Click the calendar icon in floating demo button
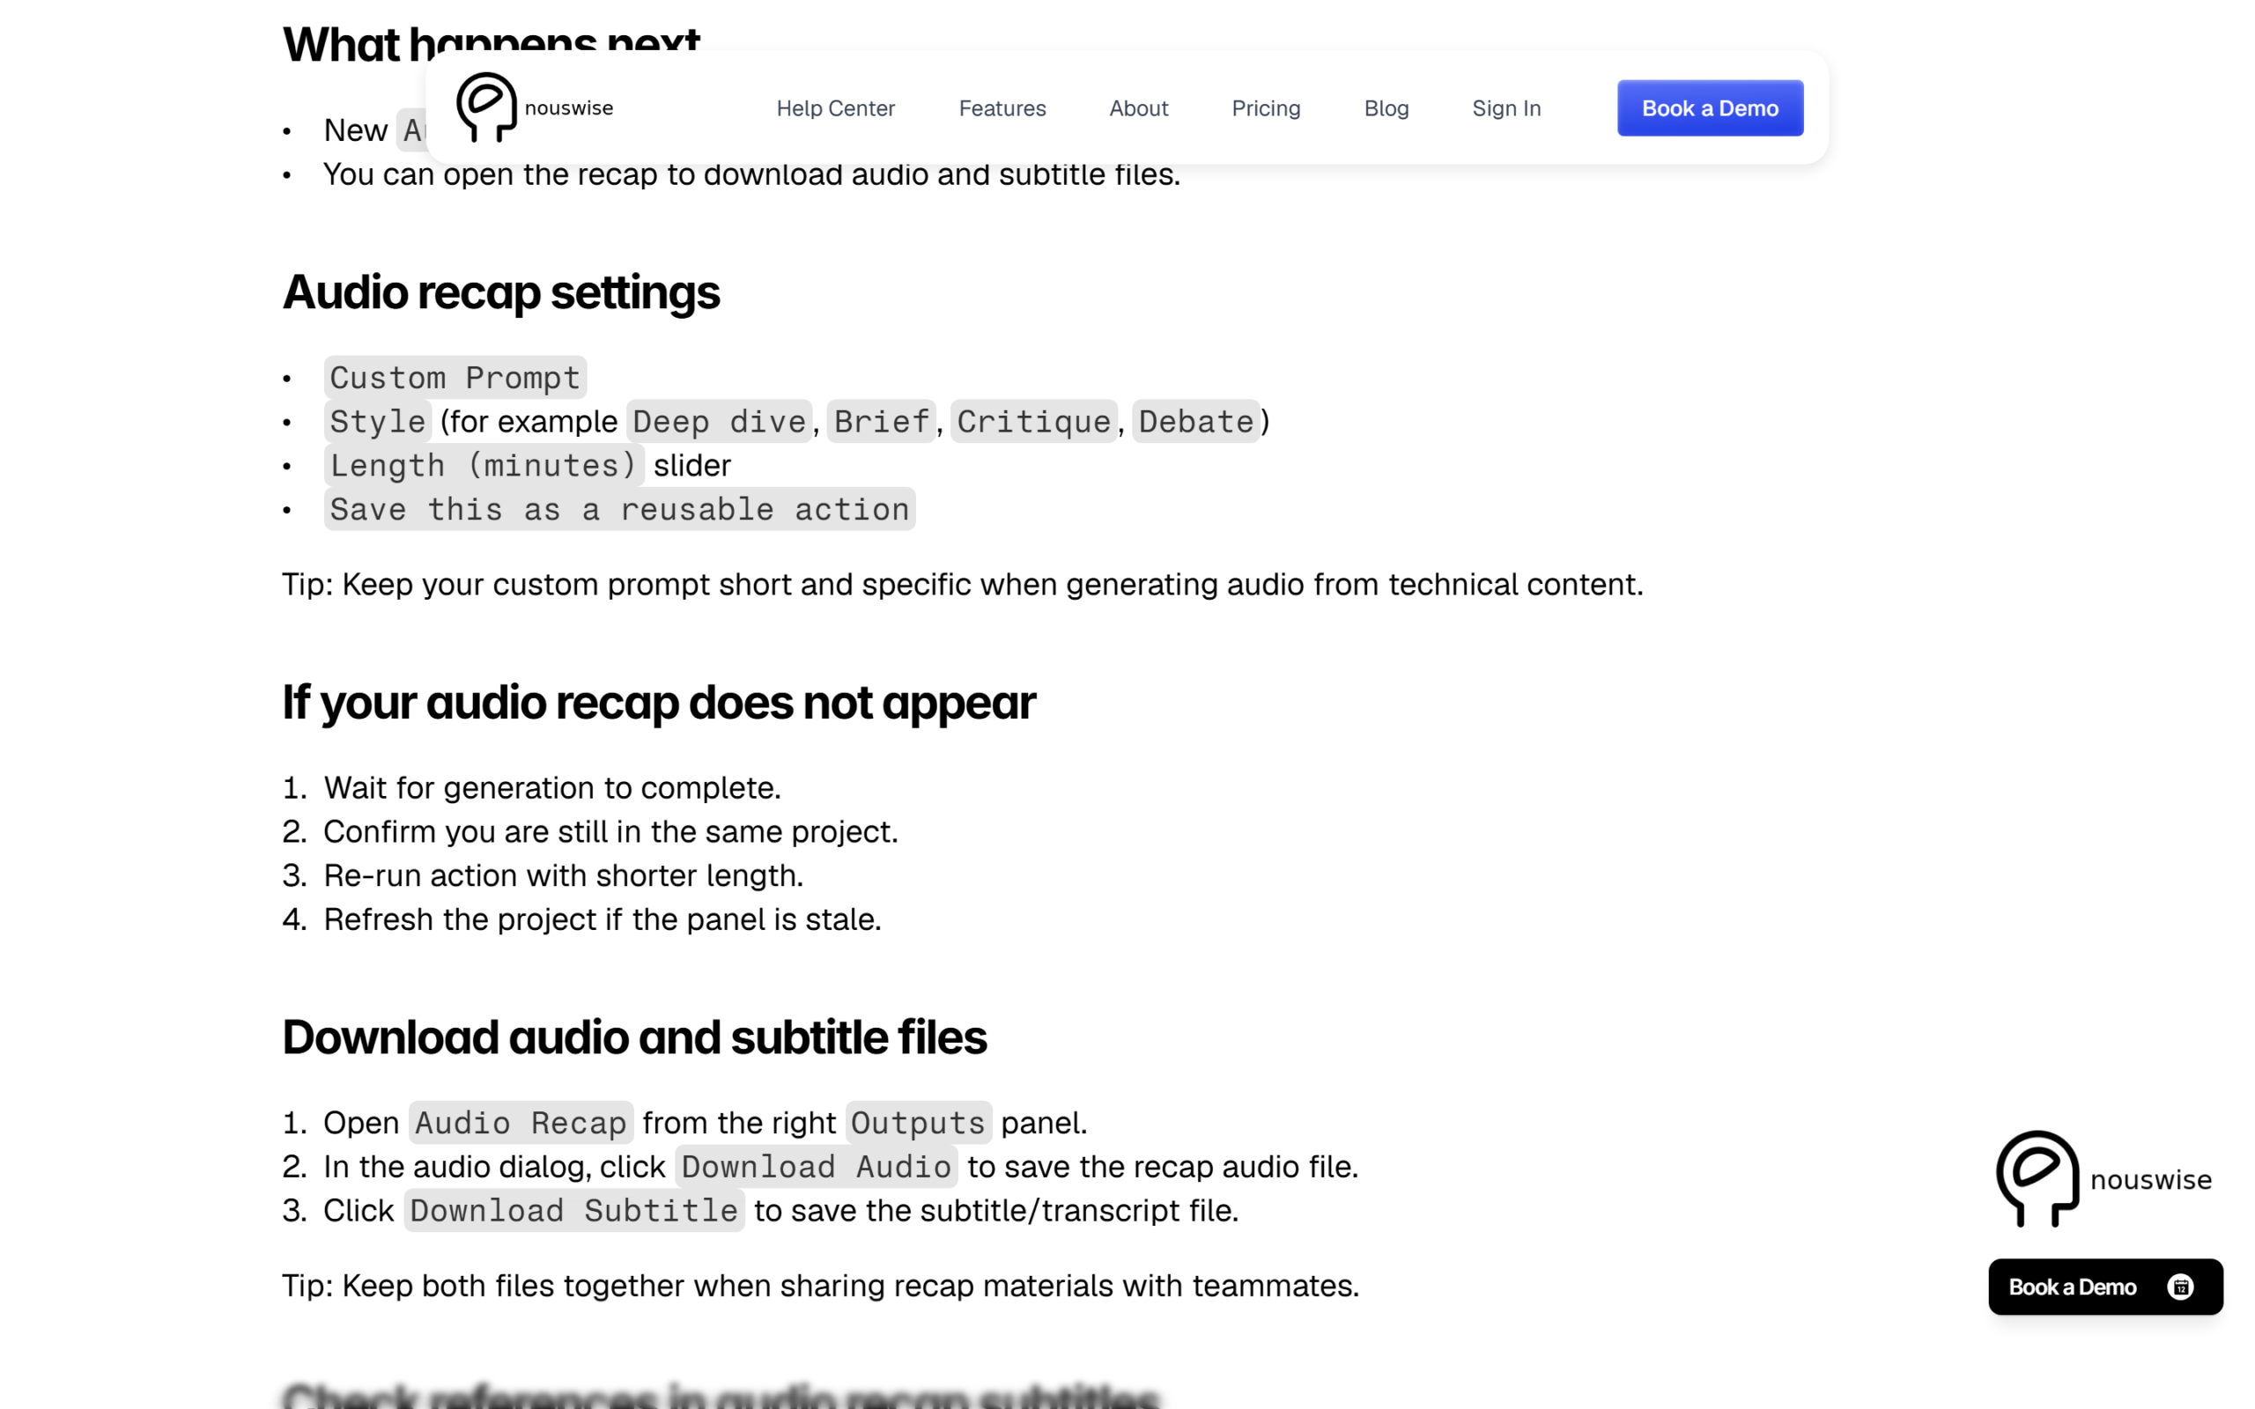The image size is (2255, 1409). tap(2180, 1287)
